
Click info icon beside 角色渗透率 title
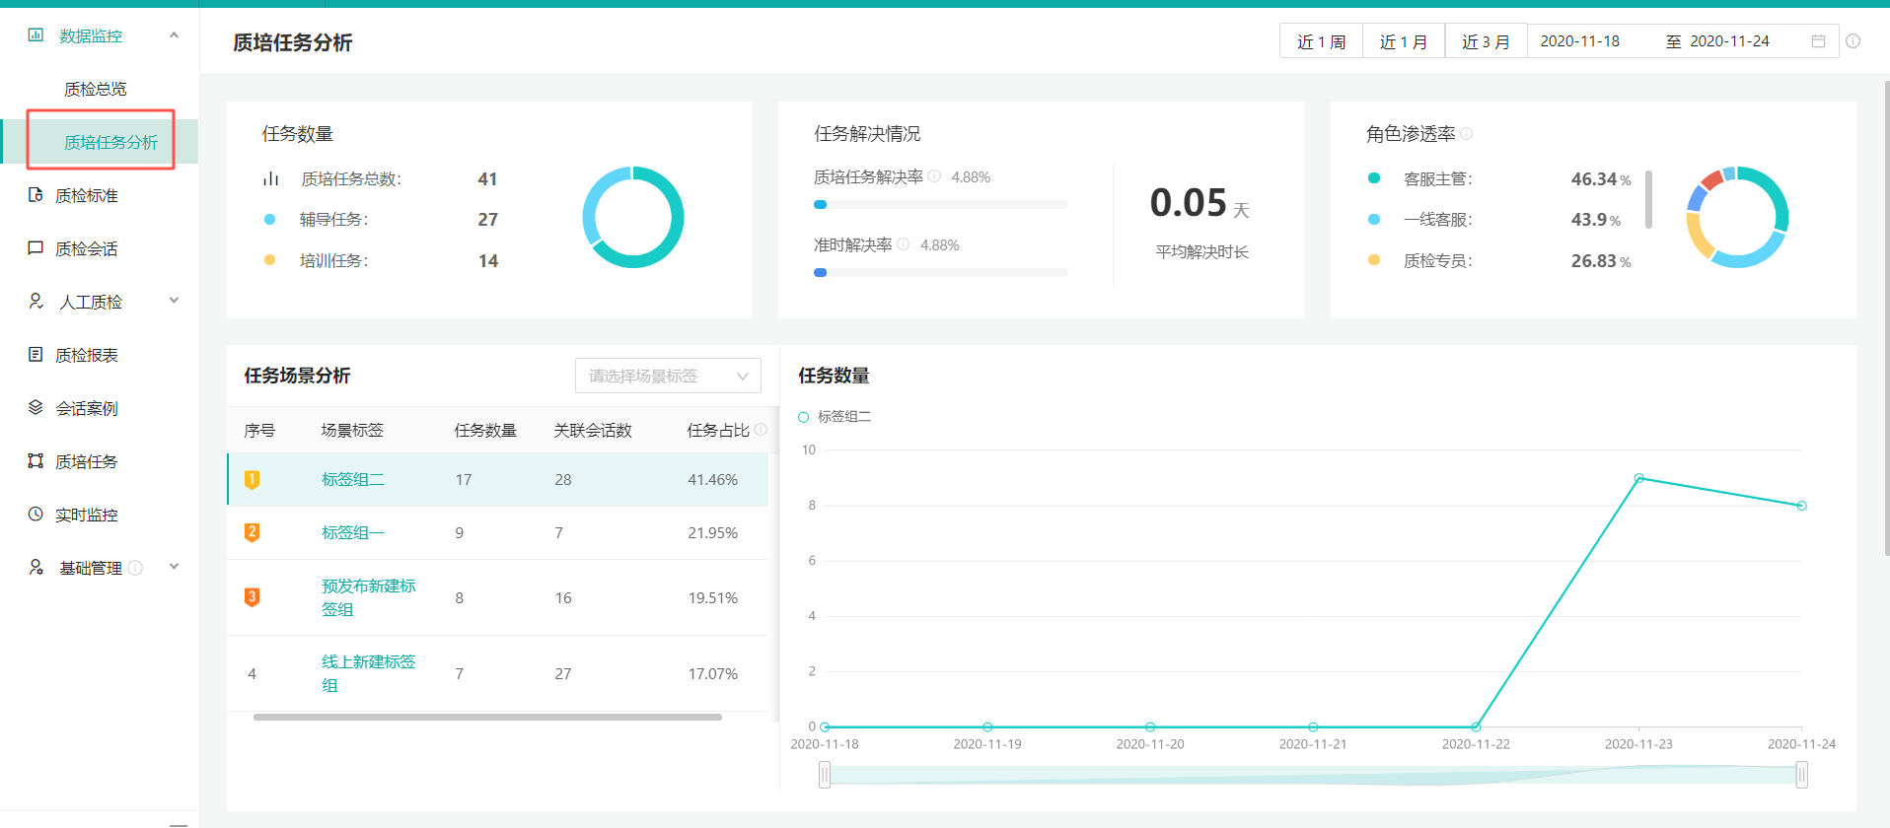click(x=1466, y=134)
